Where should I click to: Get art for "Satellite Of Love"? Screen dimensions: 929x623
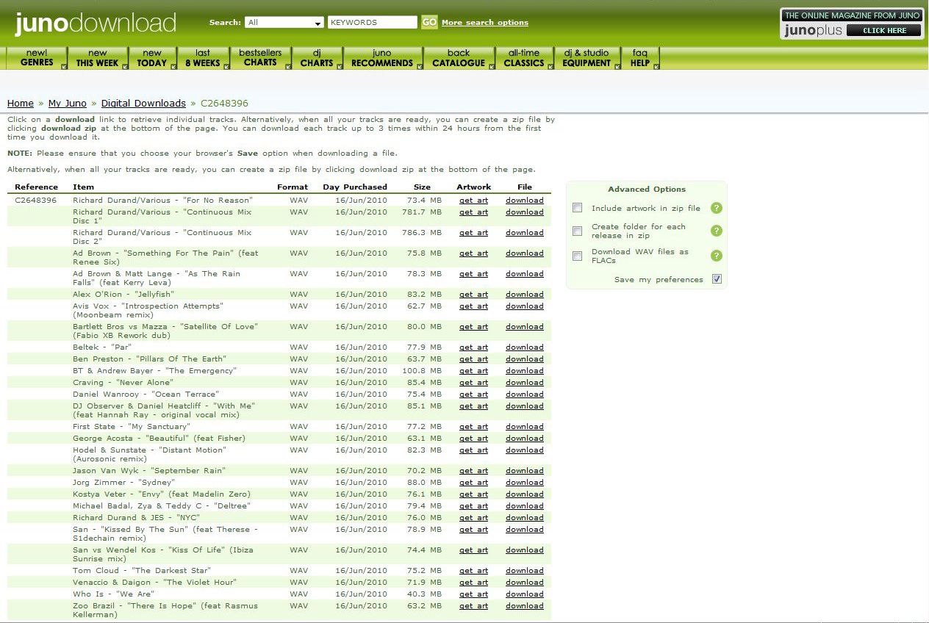pos(473,327)
